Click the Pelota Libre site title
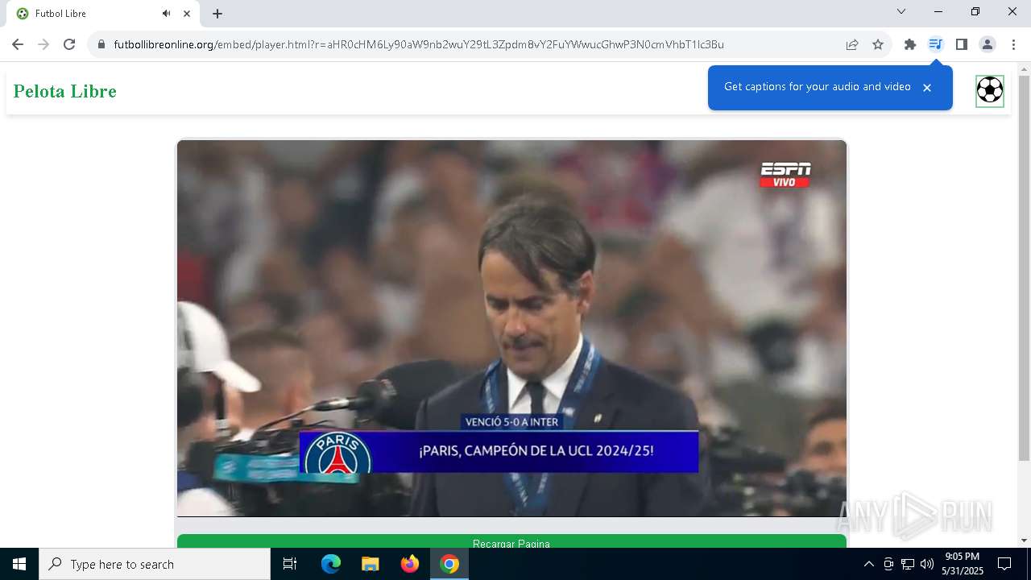The height and width of the screenshot is (580, 1031). tap(65, 91)
